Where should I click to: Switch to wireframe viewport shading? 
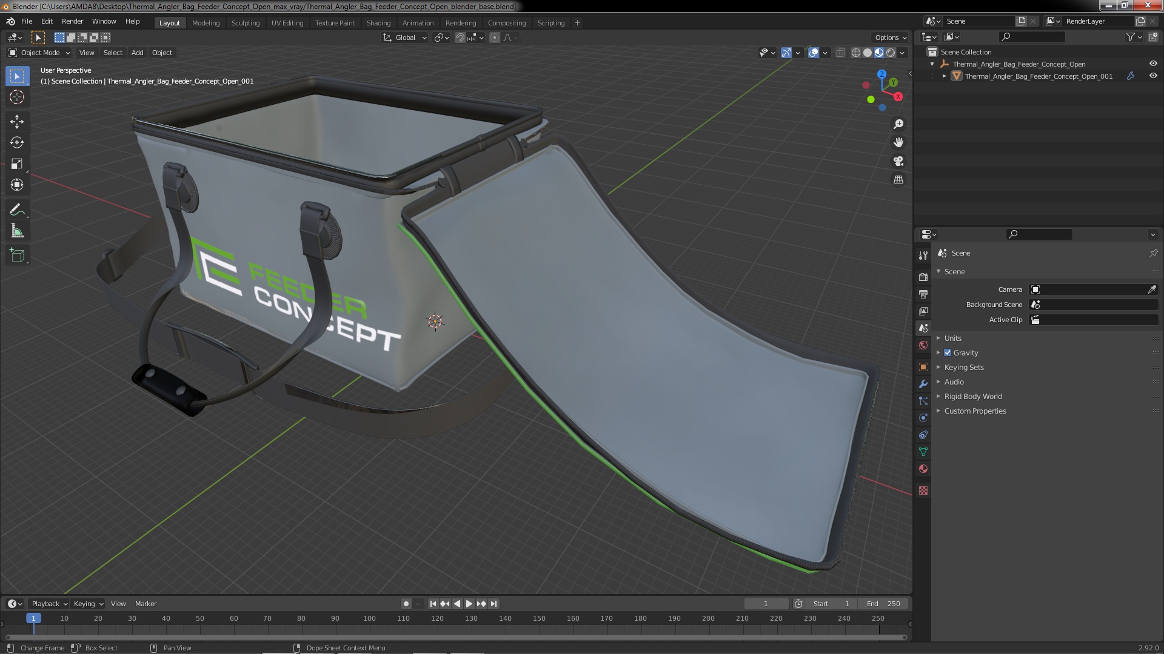pyautogui.click(x=856, y=53)
